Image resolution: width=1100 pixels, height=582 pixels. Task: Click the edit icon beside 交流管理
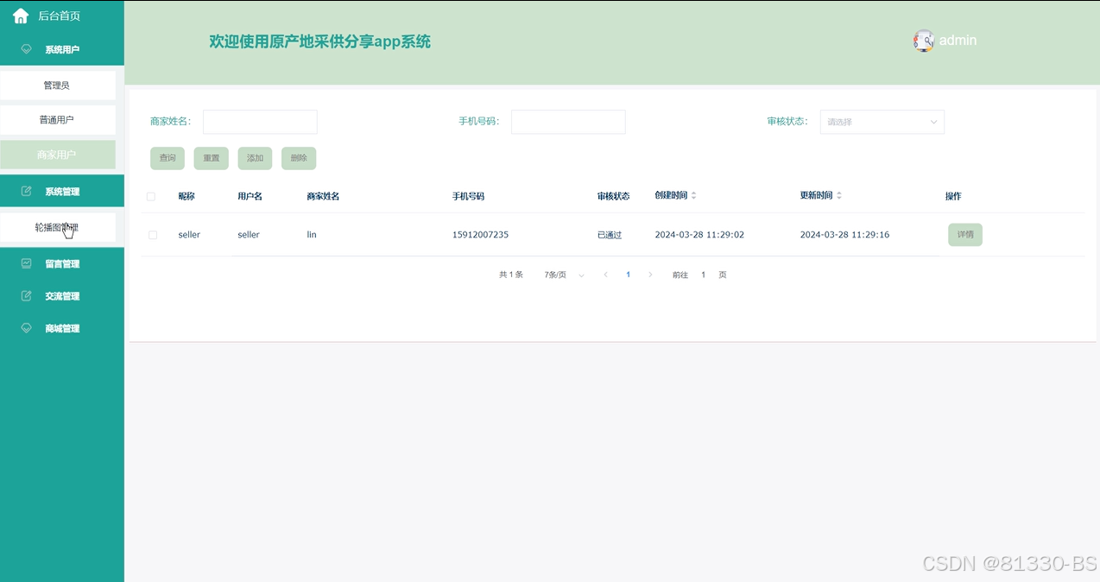click(26, 295)
